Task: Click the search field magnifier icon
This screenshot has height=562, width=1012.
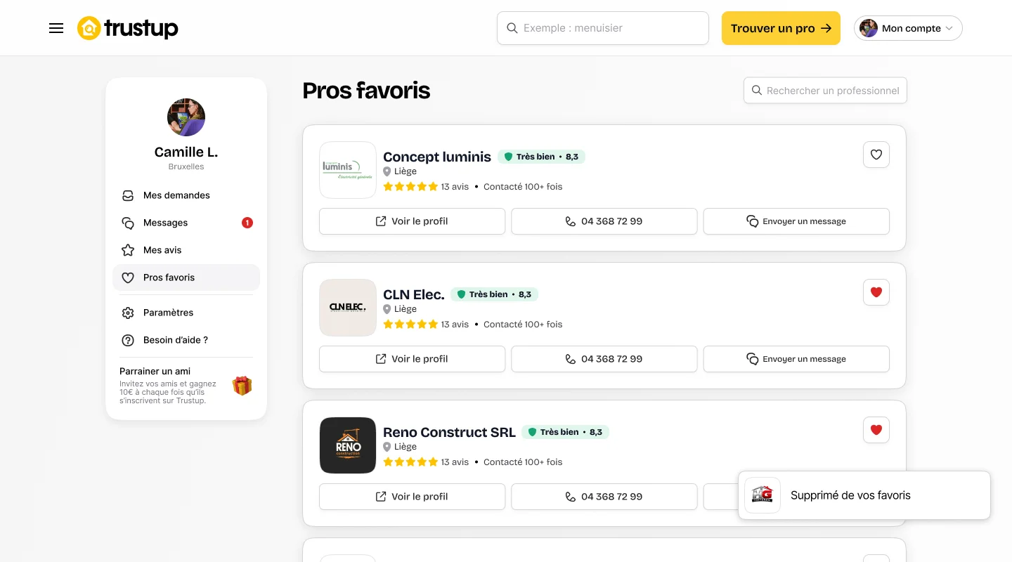Action: (512, 28)
